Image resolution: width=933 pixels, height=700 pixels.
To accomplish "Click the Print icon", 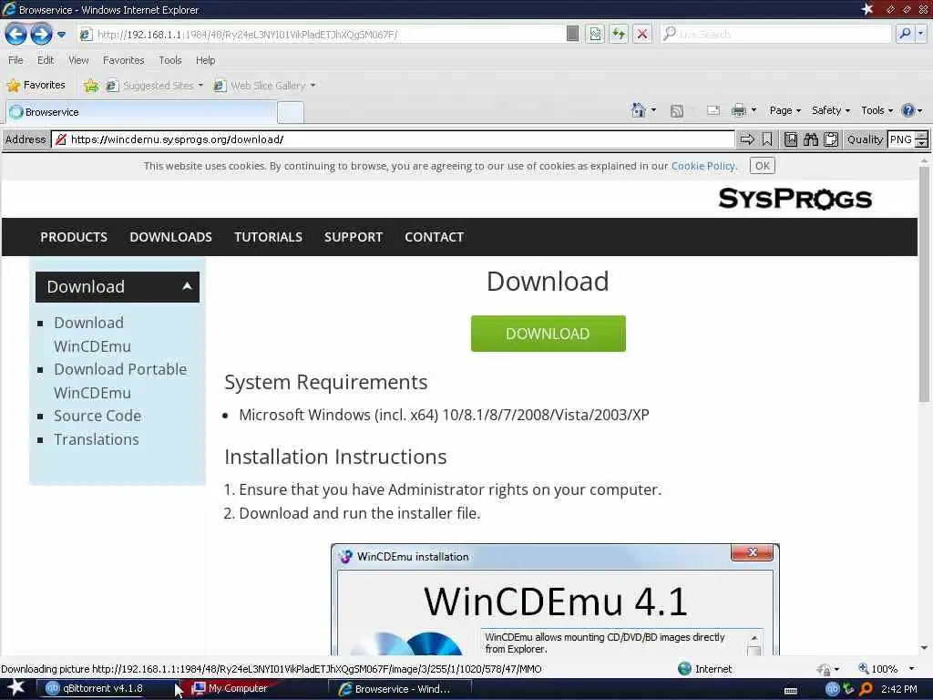I will click(x=738, y=110).
